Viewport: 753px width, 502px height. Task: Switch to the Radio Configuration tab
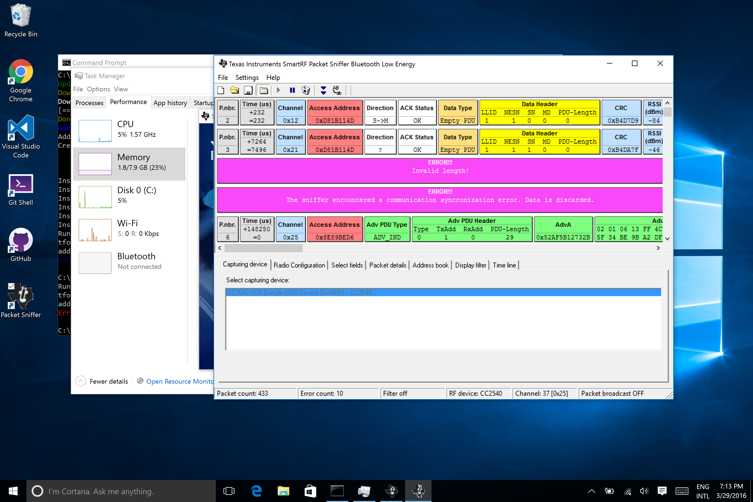pyautogui.click(x=299, y=265)
